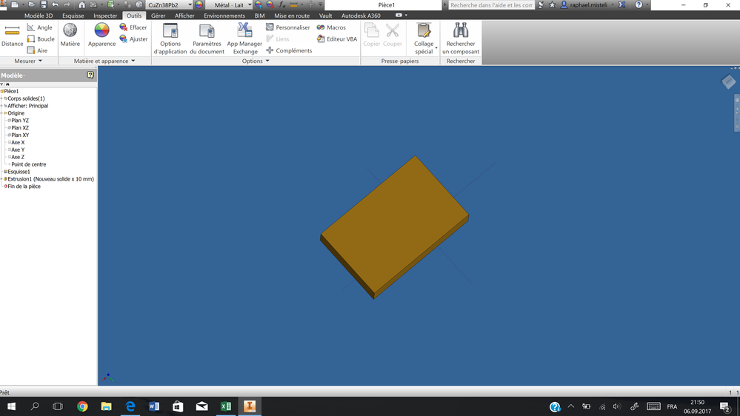
Task: Collapse the Origine node
Action: coord(2,113)
